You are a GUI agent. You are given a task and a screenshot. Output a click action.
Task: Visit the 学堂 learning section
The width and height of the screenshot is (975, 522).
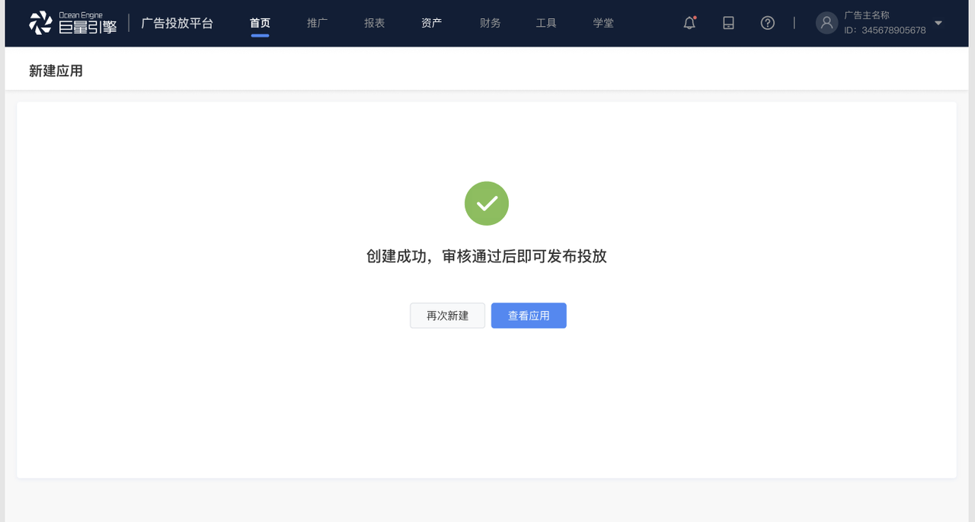coord(603,23)
